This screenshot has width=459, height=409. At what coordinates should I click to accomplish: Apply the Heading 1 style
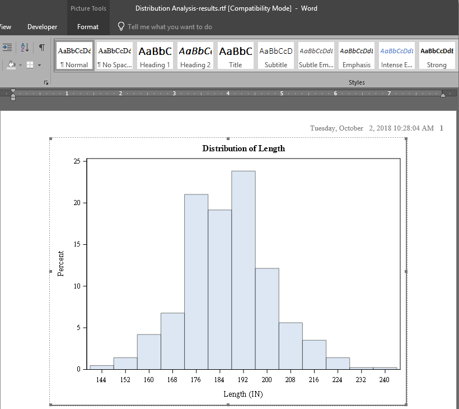[x=155, y=55]
